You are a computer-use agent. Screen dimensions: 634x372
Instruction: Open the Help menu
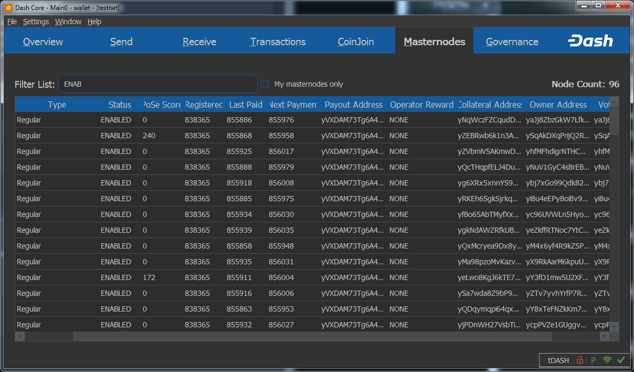tap(94, 22)
